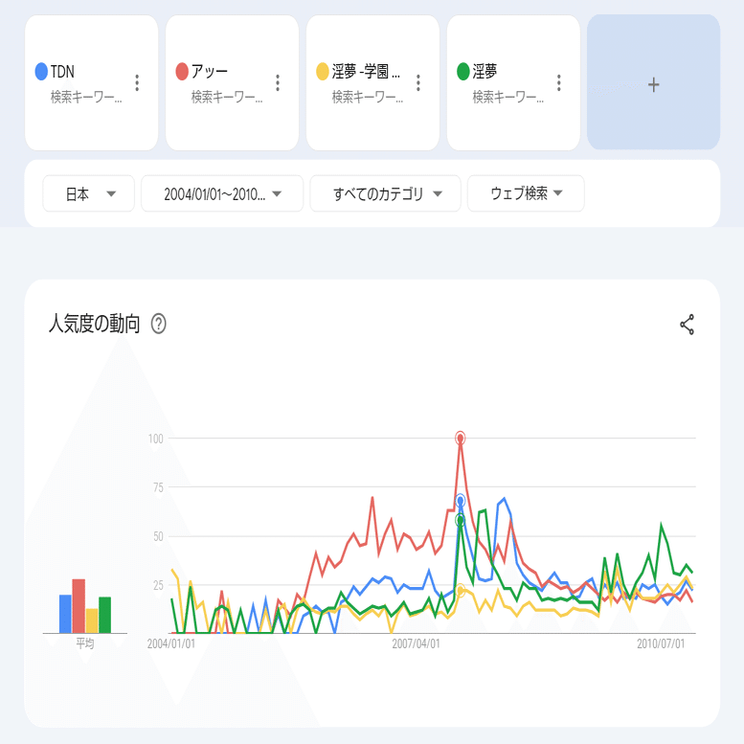Image resolution: width=744 pixels, height=744 pixels.
Task: Select the アッー search term card
Action: (220, 83)
